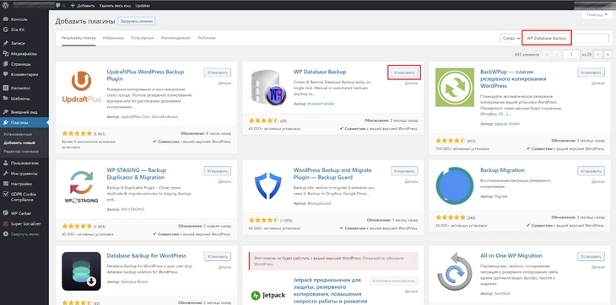Click the All-in-One WP Migration icon
Image resolution: width=616 pixels, height=305 pixels.
click(x=455, y=271)
